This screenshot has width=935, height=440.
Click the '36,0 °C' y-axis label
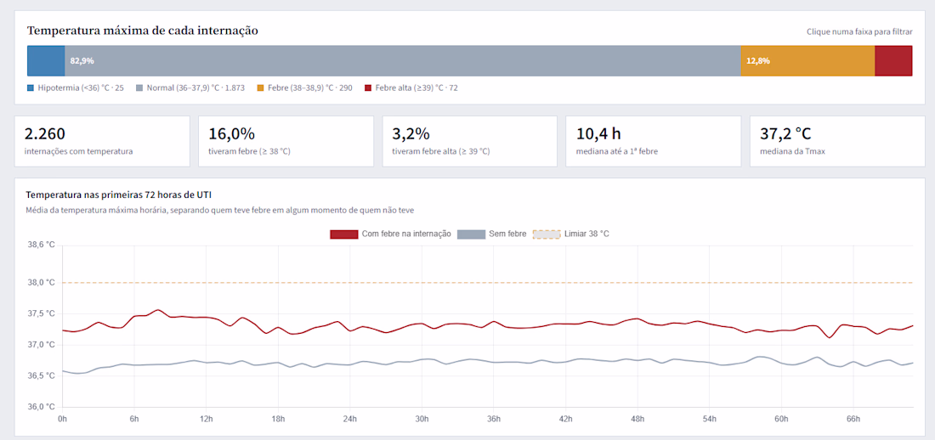40,407
